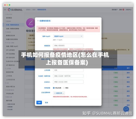The image size is (136, 119).
Task: Open 我的账户 in the top bar
Action: tap(115, 10)
